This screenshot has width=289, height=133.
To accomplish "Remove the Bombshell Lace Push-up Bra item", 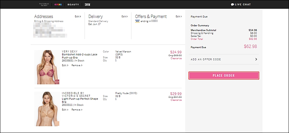I will [77, 65].
